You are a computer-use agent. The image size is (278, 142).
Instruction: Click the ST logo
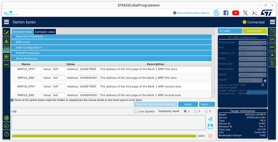(267, 13)
